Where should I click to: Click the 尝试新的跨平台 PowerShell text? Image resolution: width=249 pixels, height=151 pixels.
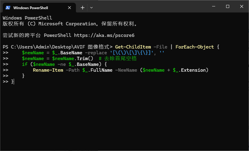37,35
